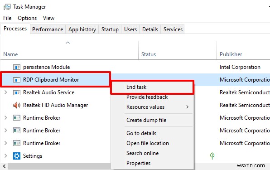
Task: Switch to the Services tab
Action: (173, 29)
